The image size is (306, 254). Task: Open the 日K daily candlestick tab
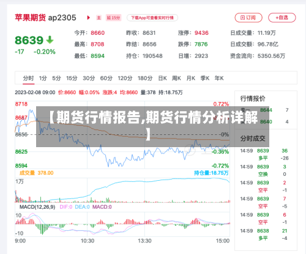(163, 78)
